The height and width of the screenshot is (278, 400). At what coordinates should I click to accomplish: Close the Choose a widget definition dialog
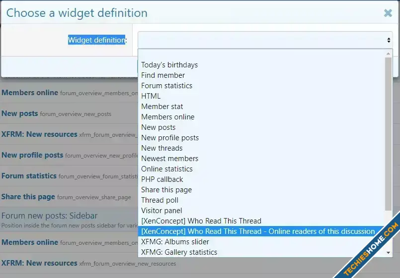[388, 13]
